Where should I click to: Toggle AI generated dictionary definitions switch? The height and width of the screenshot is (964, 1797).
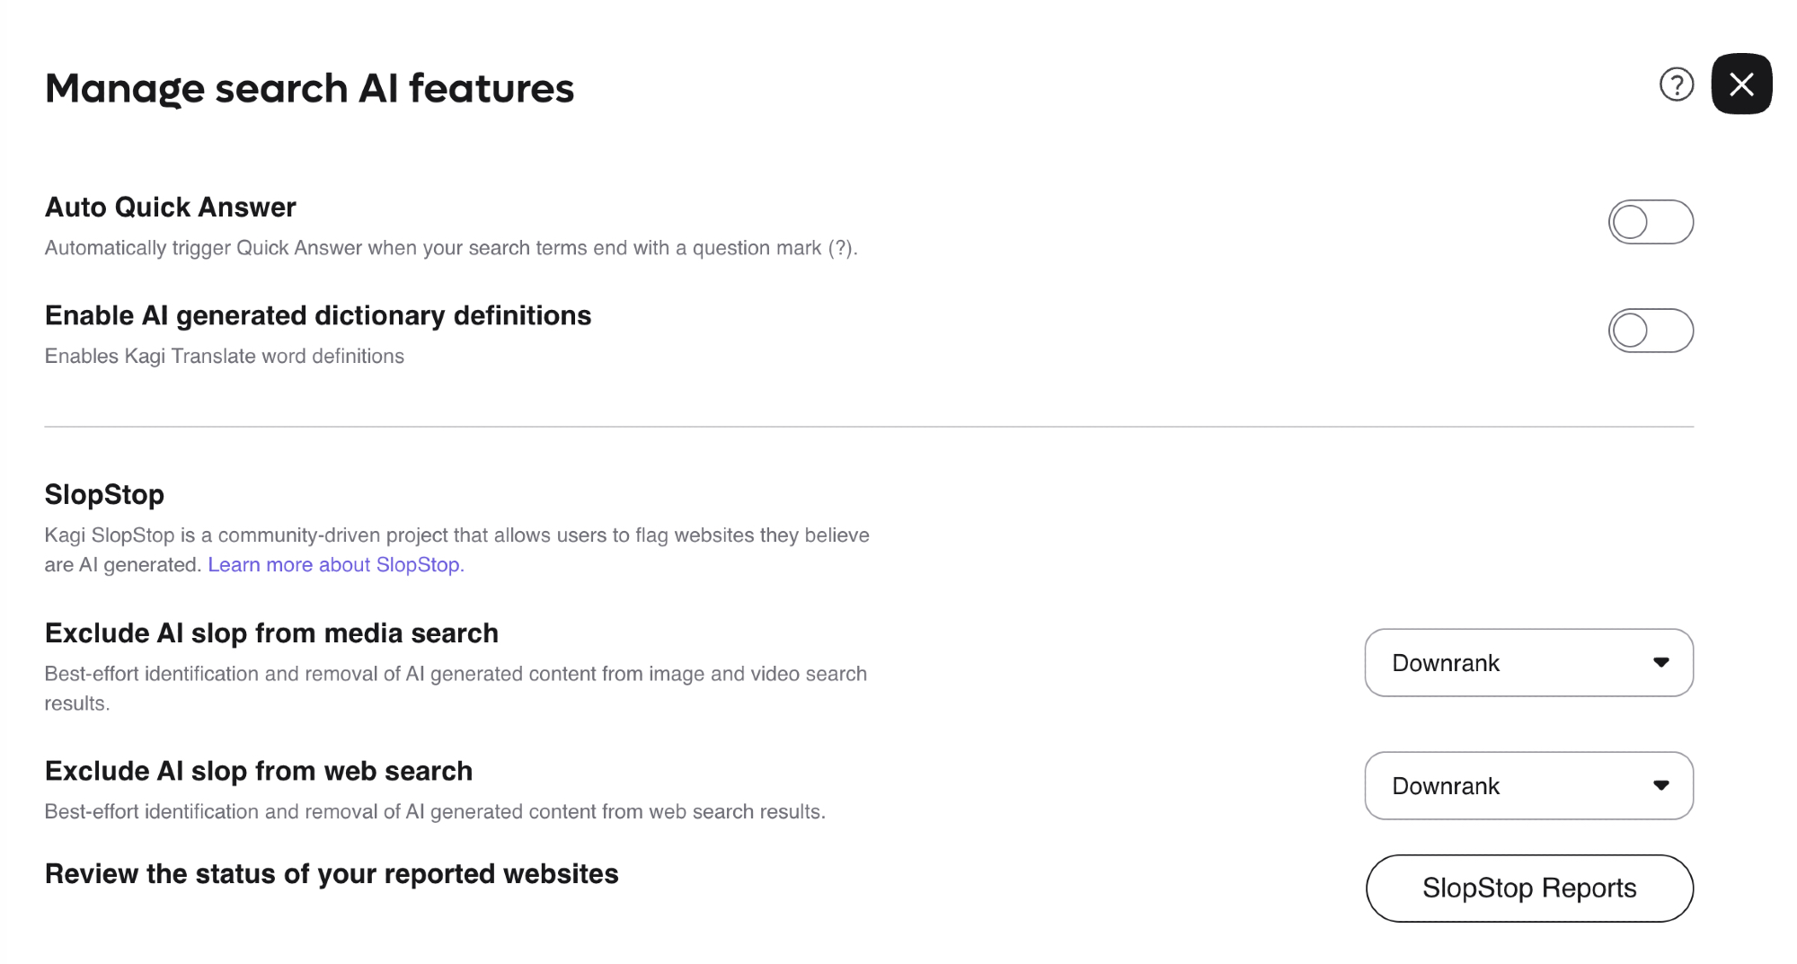click(1651, 331)
